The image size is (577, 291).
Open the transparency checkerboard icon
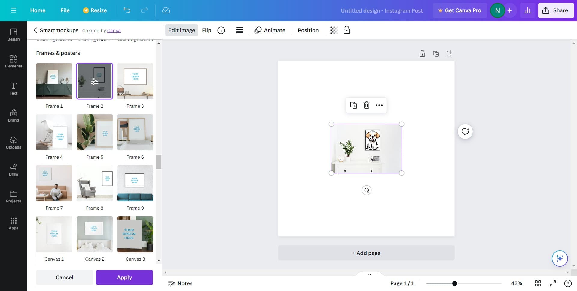click(334, 30)
